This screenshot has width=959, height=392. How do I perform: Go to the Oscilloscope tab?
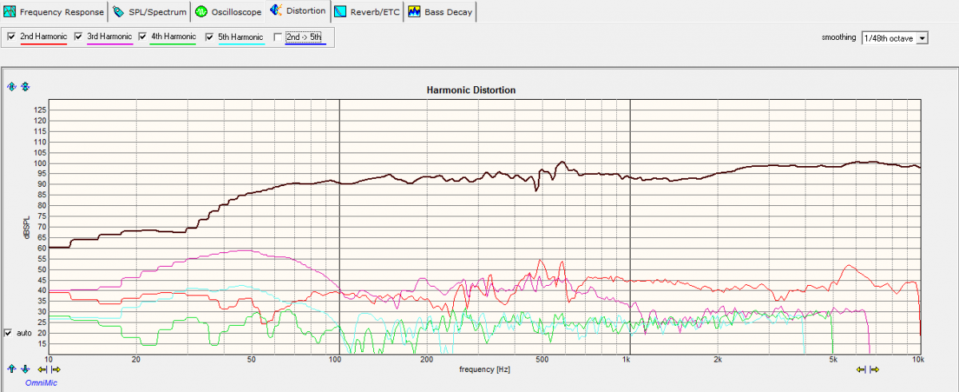pyautogui.click(x=228, y=12)
